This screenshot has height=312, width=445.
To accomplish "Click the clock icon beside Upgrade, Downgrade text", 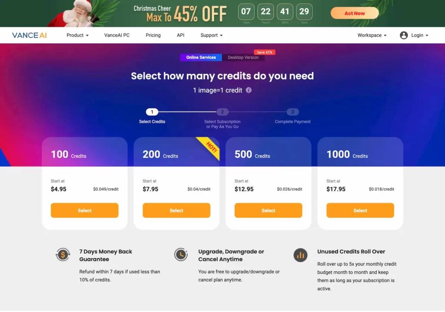I will point(181,255).
